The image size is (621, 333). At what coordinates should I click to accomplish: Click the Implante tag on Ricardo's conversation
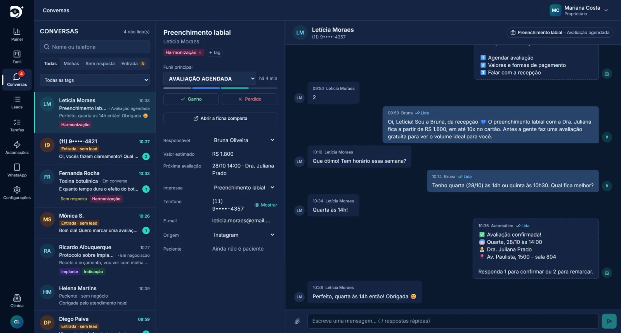pos(69,272)
